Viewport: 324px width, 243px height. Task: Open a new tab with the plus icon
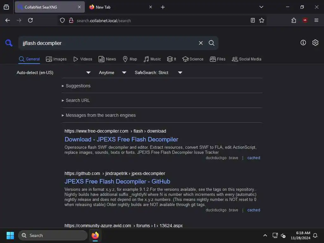pyautogui.click(x=163, y=7)
